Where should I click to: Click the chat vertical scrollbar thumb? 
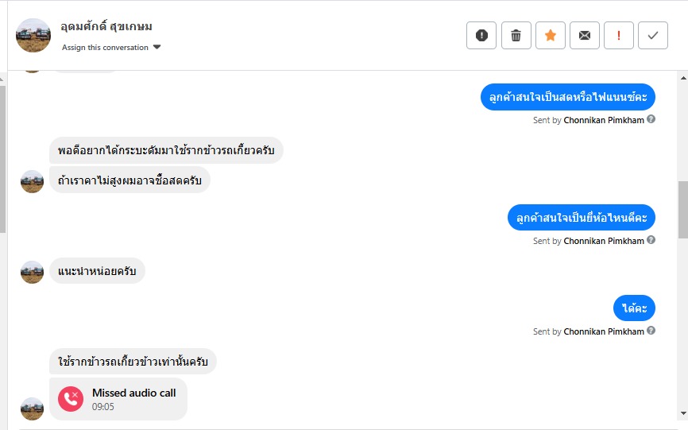[682, 210]
